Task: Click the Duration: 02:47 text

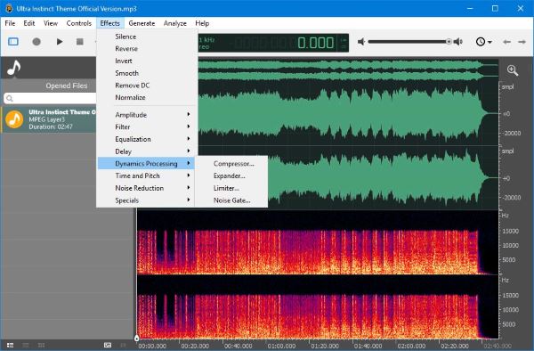Action: 51,127
